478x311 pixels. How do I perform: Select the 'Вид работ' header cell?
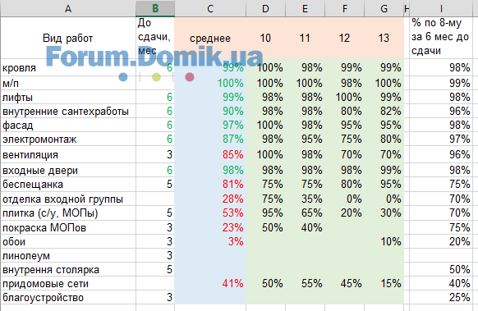[x=68, y=38]
